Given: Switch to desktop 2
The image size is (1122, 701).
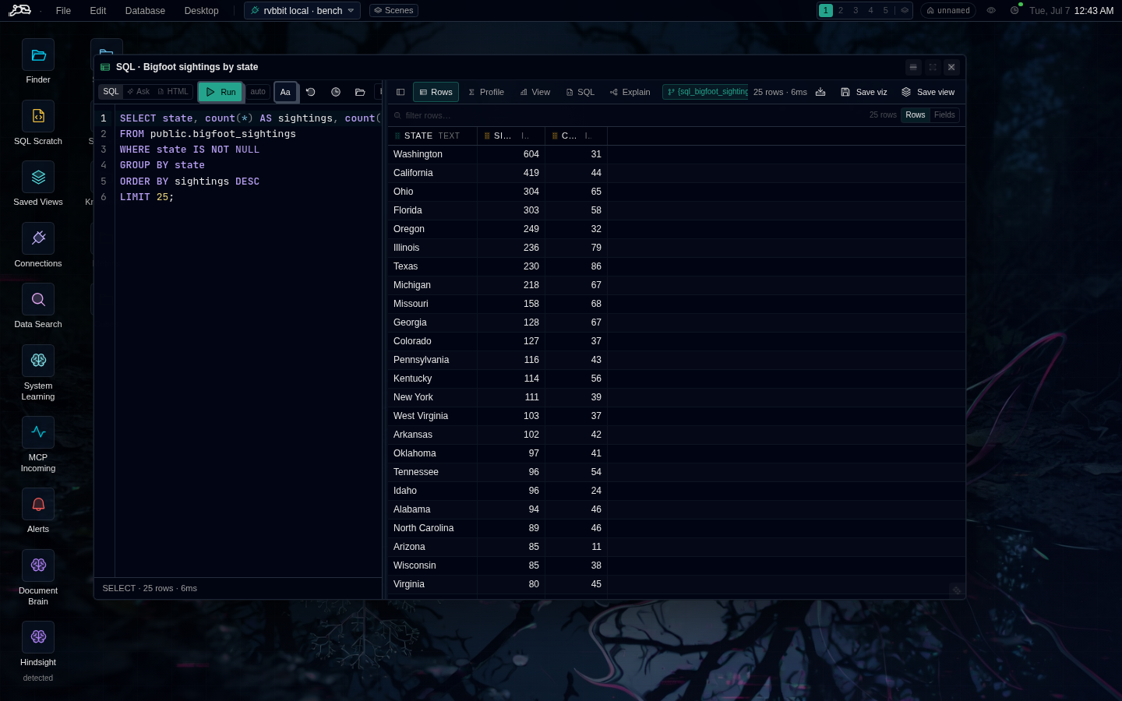Looking at the screenshot, I should pyautogui.click(x=841, y=10).
